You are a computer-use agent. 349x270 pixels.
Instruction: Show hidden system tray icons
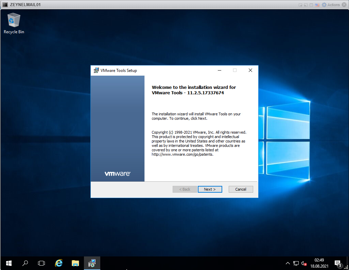click(x=288, y=263)
